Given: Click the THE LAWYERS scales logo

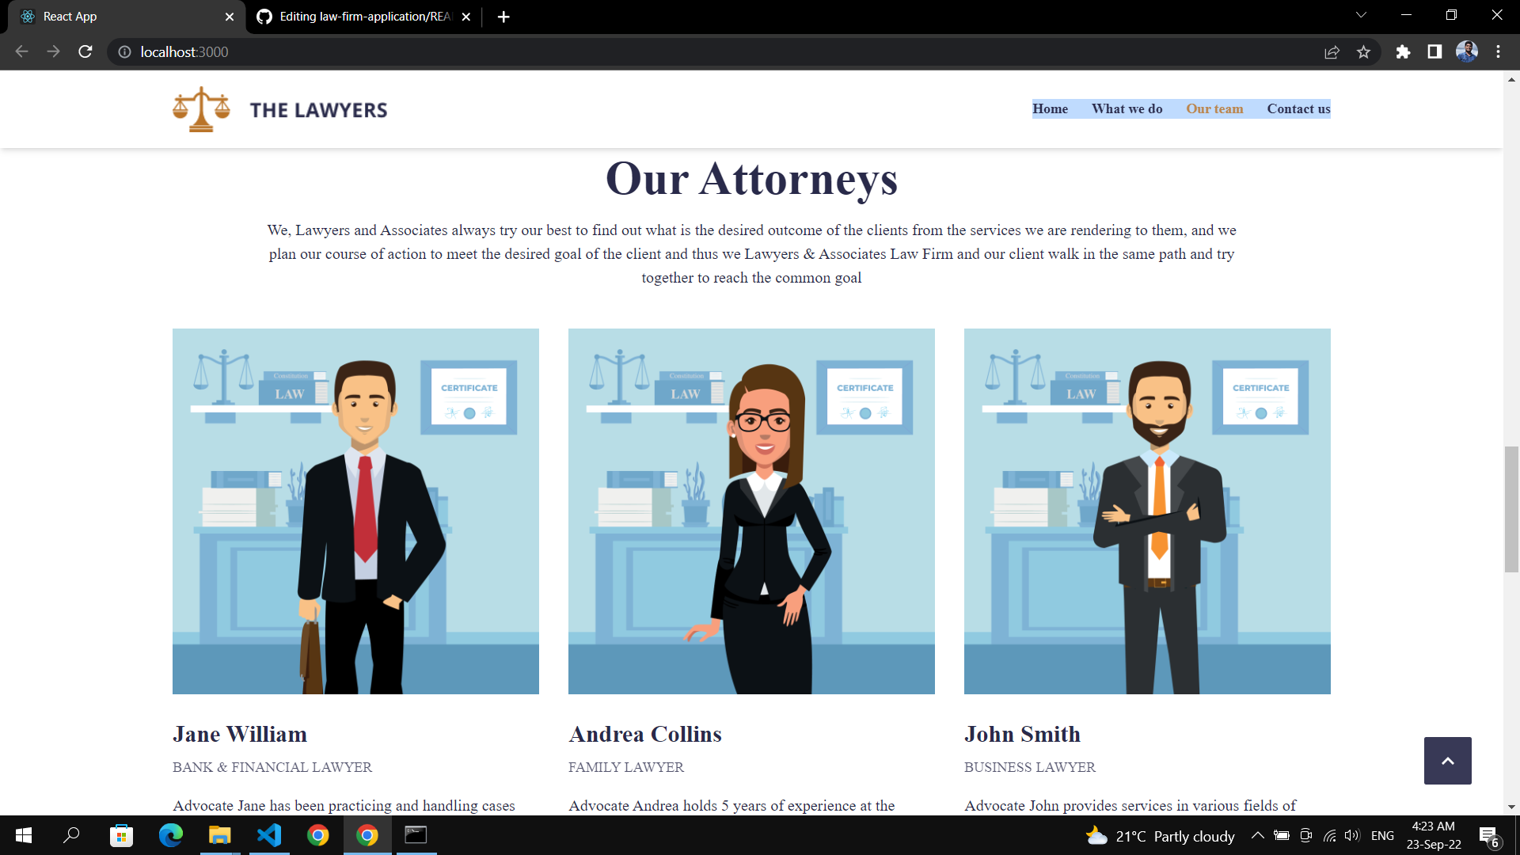Looking at the screenshot, I should [x=200, y=108].
